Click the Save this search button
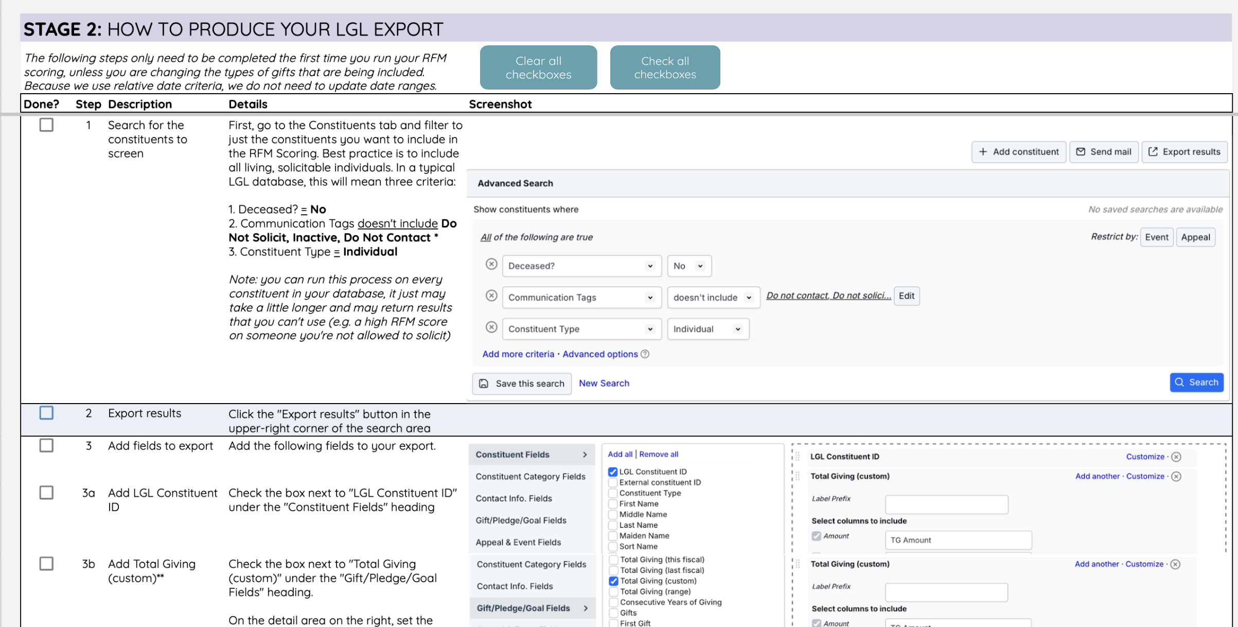 pos(522,384)
